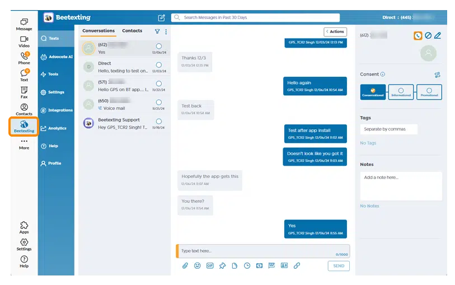The image size is (455, 285).
Task: Insert a GIF
Action: pos(210,265)
